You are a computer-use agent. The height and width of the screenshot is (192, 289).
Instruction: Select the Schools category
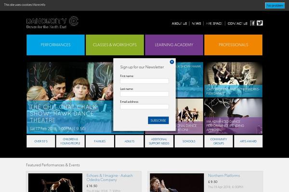pyautogui.click(x=189, y=141)
